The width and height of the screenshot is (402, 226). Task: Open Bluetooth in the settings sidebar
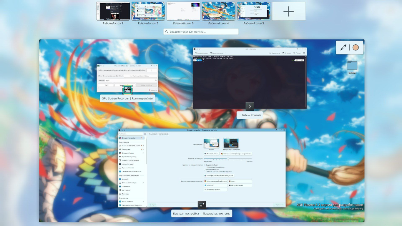125,179
